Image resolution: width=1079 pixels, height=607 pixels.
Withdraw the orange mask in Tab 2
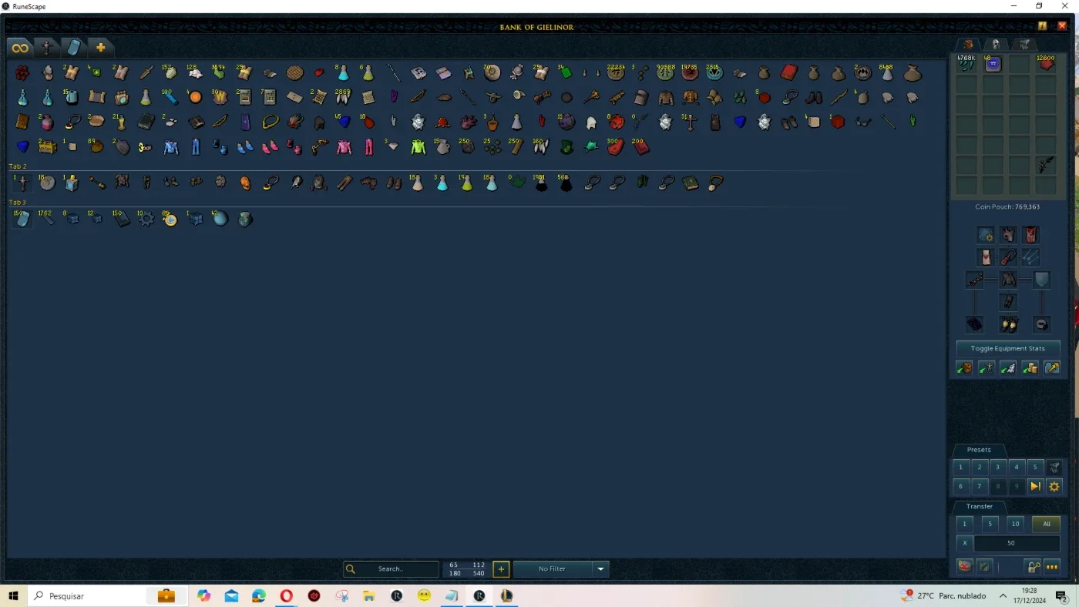tap(245, 183)
